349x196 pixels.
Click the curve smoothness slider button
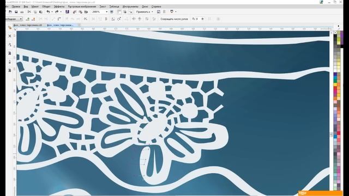tap(202, 19)
